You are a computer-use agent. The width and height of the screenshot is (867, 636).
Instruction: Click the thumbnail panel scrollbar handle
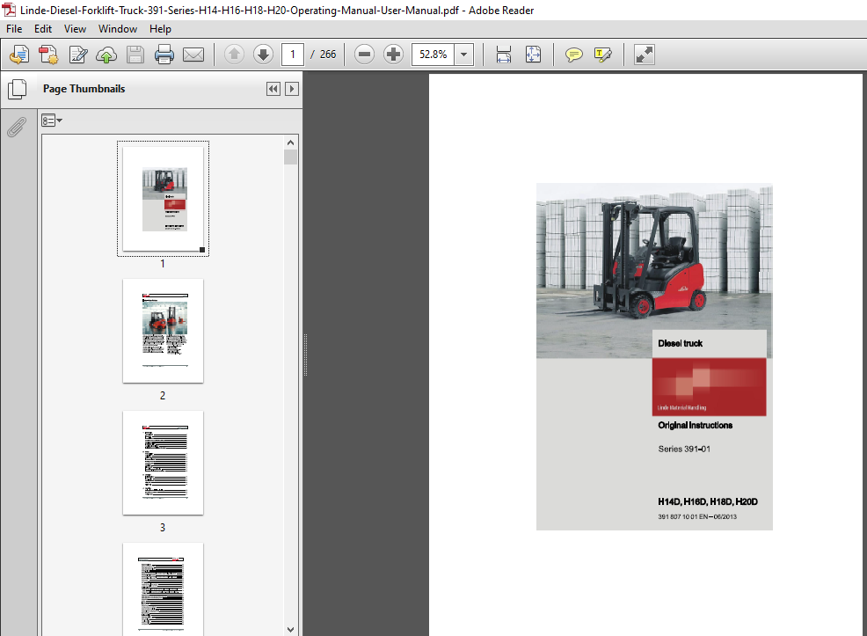point(291,157)
